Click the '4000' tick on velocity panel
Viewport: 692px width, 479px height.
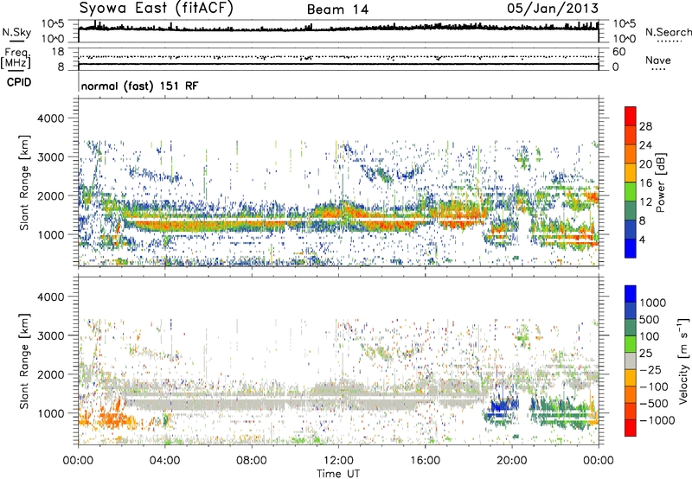51,297
